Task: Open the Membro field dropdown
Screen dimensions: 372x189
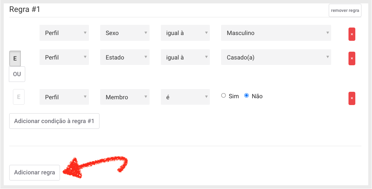Action: click(x=125, y=97)
